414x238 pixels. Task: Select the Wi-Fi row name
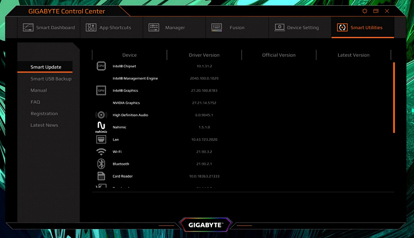point(117,152)
